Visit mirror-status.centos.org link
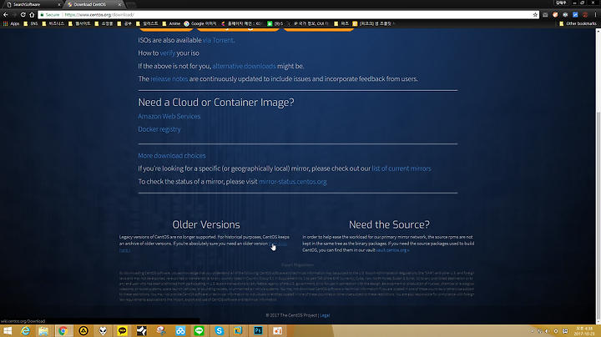The height and width of the screenshot is (337, 601). (x=292, y=181)
